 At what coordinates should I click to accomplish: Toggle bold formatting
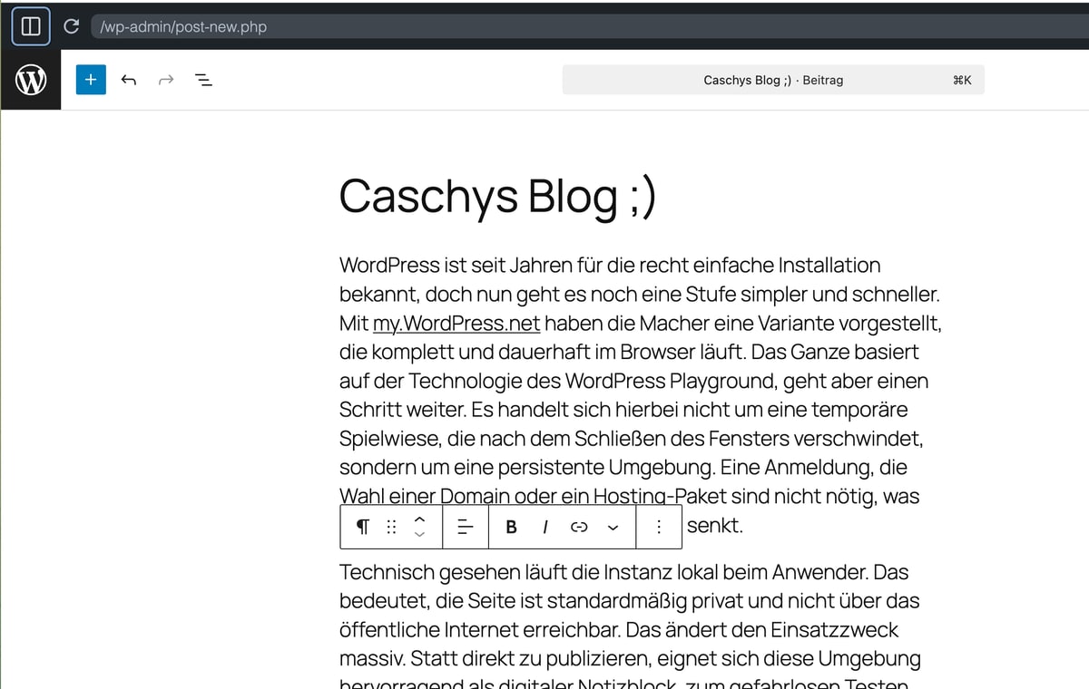tap(511, 526)
